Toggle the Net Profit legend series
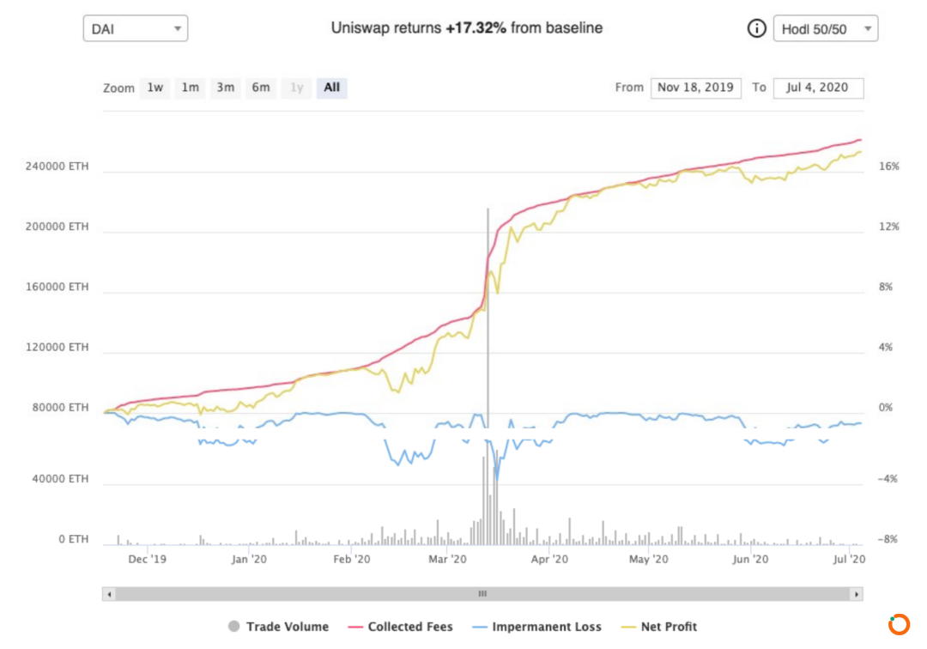This screenshot has width=927, height=649. tap(659, 627)
